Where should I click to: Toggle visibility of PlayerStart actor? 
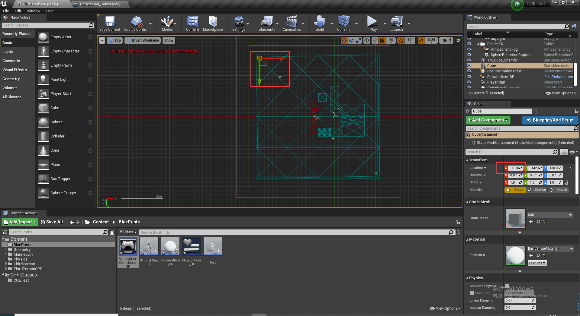click(469, 82)
